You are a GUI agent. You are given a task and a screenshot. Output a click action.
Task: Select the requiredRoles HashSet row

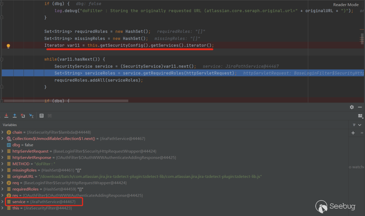[x=174, y=189]
